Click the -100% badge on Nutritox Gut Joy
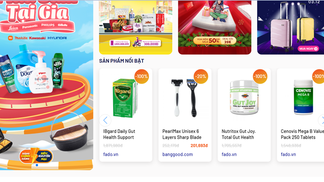This screenshot has width=324, height=182. click(x=260, y=76)
